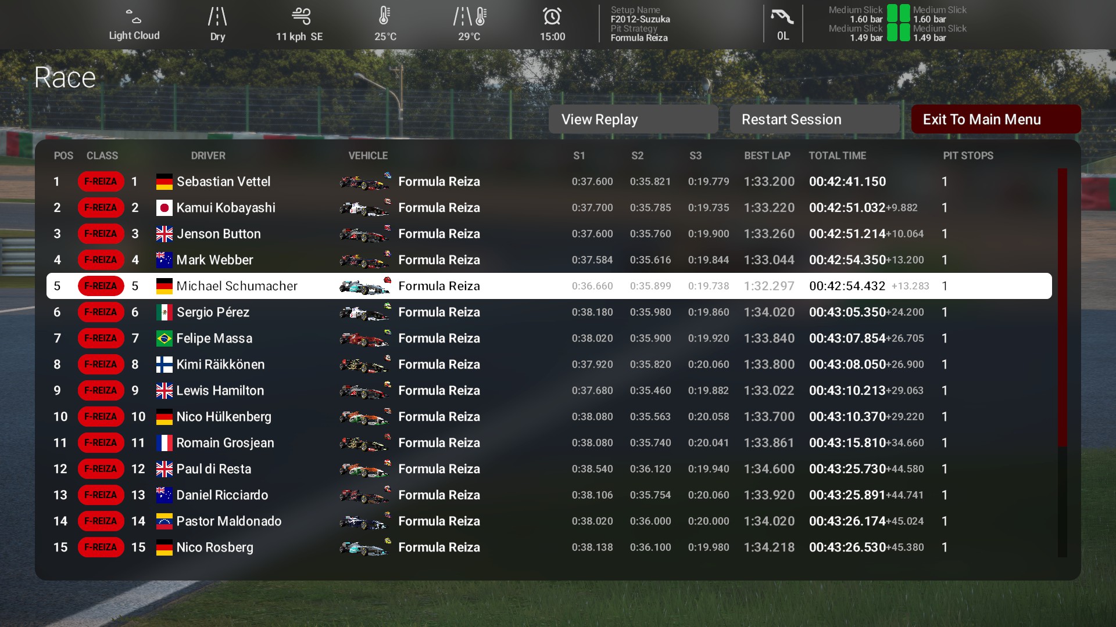Click the front-right tyre pressure indicator
This screenshot has width=1116, height=627.
pos(905,13)
